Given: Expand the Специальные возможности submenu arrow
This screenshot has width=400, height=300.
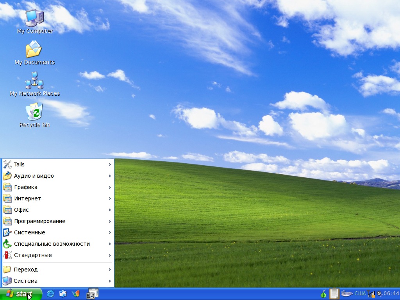Looking at the screenshot, I should pos(110,244).
